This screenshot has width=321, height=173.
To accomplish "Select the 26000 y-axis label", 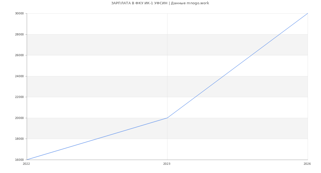I will [x=19, y=55].
